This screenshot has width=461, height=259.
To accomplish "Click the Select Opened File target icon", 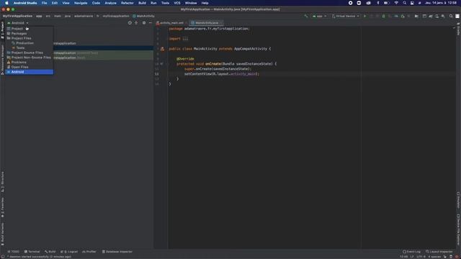I will [x=130, y=22].
